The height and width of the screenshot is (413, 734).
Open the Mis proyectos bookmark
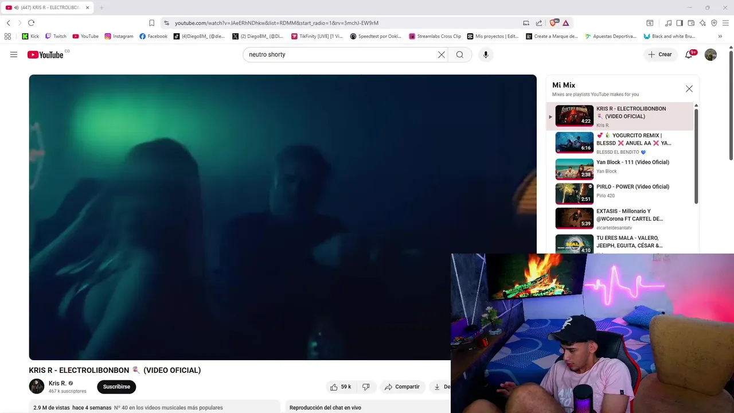tap(493, 36)
